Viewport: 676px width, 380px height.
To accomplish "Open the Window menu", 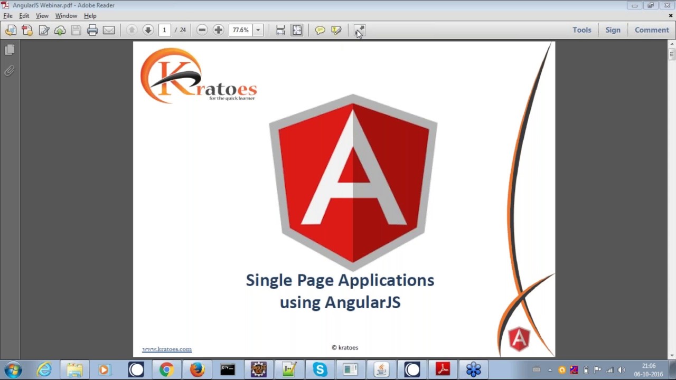I will [66, 16].
